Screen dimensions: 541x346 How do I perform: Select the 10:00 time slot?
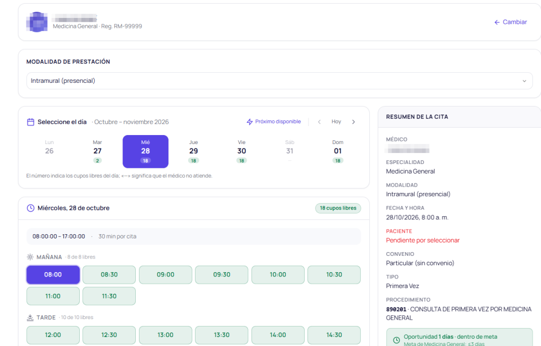pos(278,275)
